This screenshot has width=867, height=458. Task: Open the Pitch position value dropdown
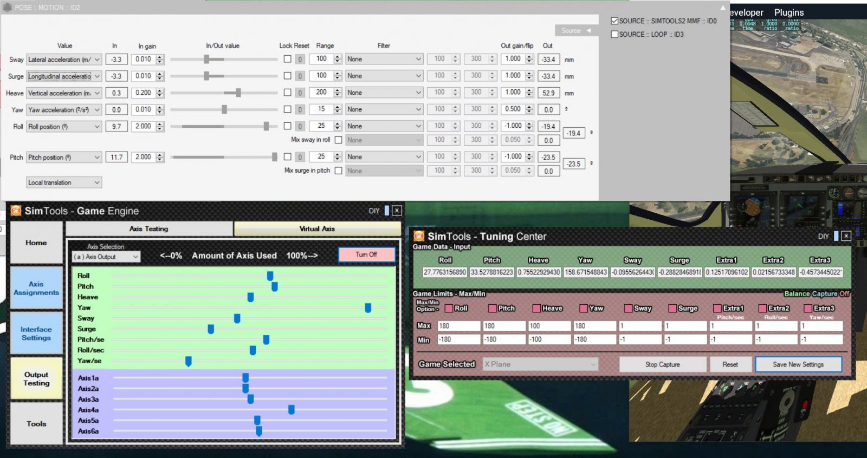(x=64, y=158)
